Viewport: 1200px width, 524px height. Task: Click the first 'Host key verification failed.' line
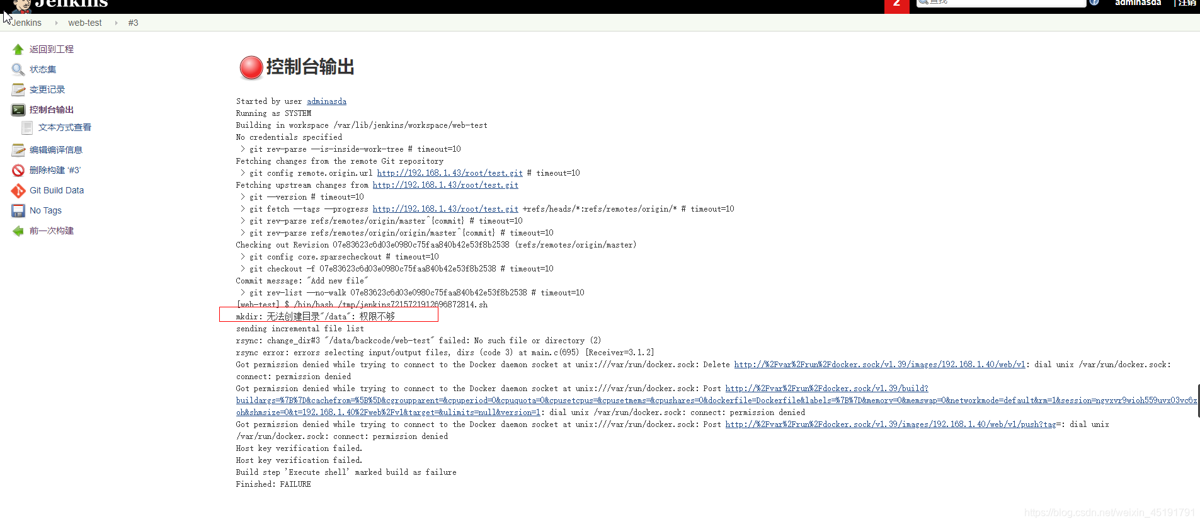click(x=299, y=448)
